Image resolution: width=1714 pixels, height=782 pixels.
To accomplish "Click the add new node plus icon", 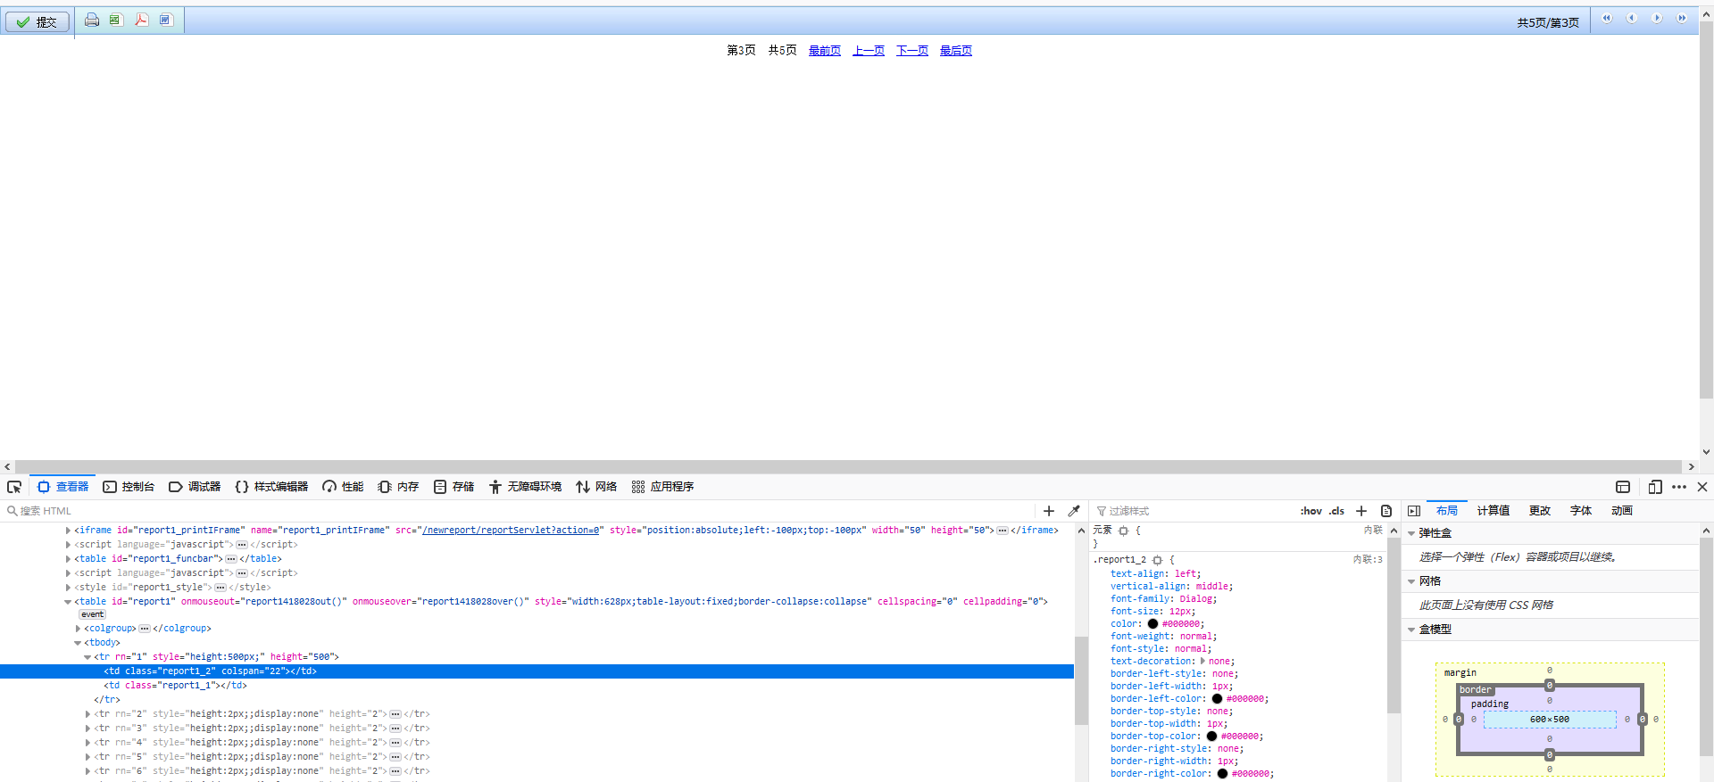I will tap(1049, 511).
